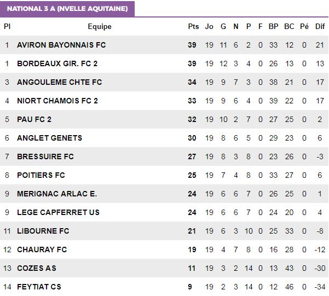The height and width of the screenshot is (296, 329).
Task: Click the Jo column header
Action: coord(209,27)
